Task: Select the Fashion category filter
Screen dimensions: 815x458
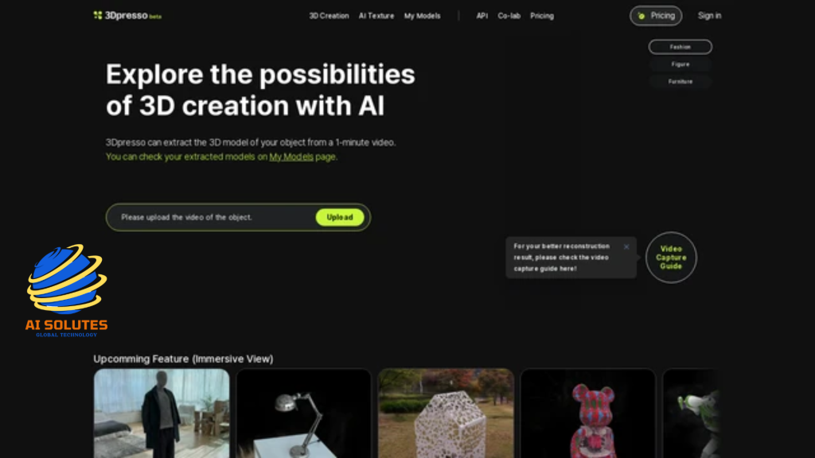Action: click(x=680, y=47)
